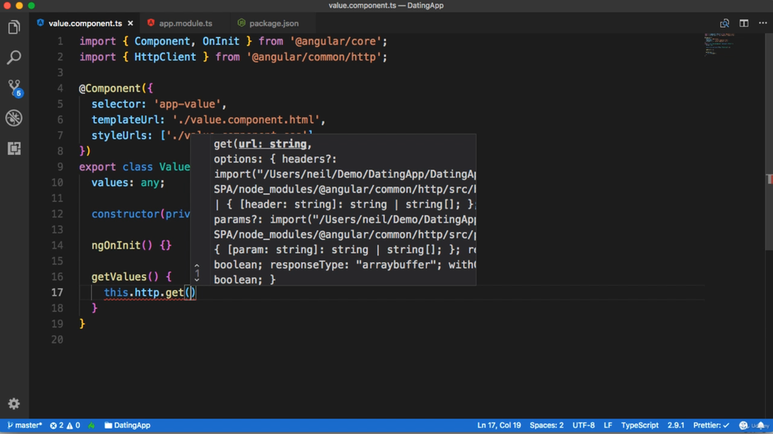Switch to the package.json tab

274,23
